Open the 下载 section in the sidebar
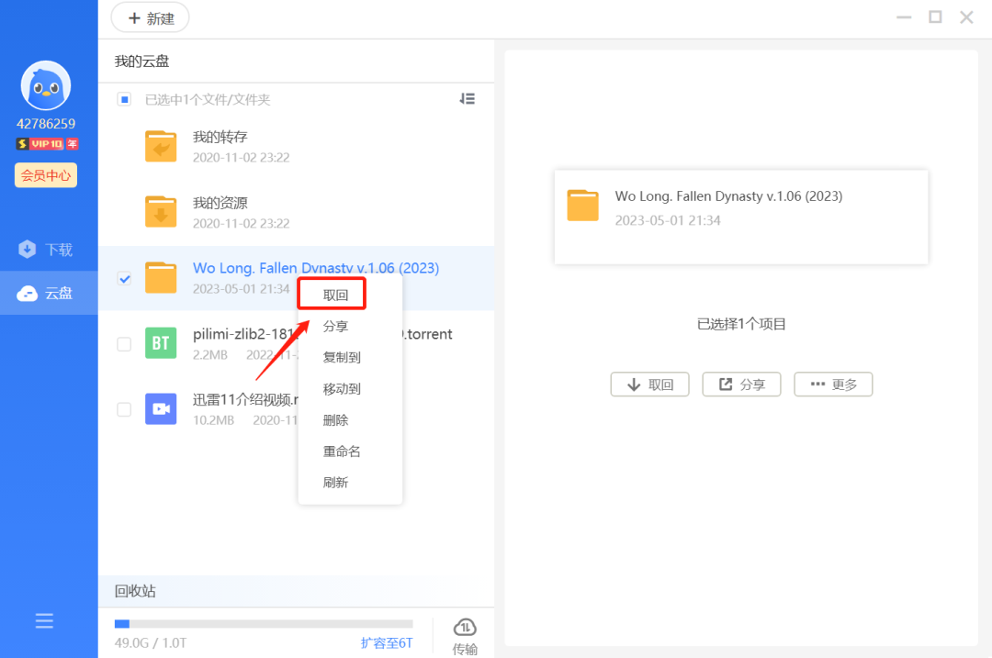The image size is (992, 658). (x=49, y=250)
